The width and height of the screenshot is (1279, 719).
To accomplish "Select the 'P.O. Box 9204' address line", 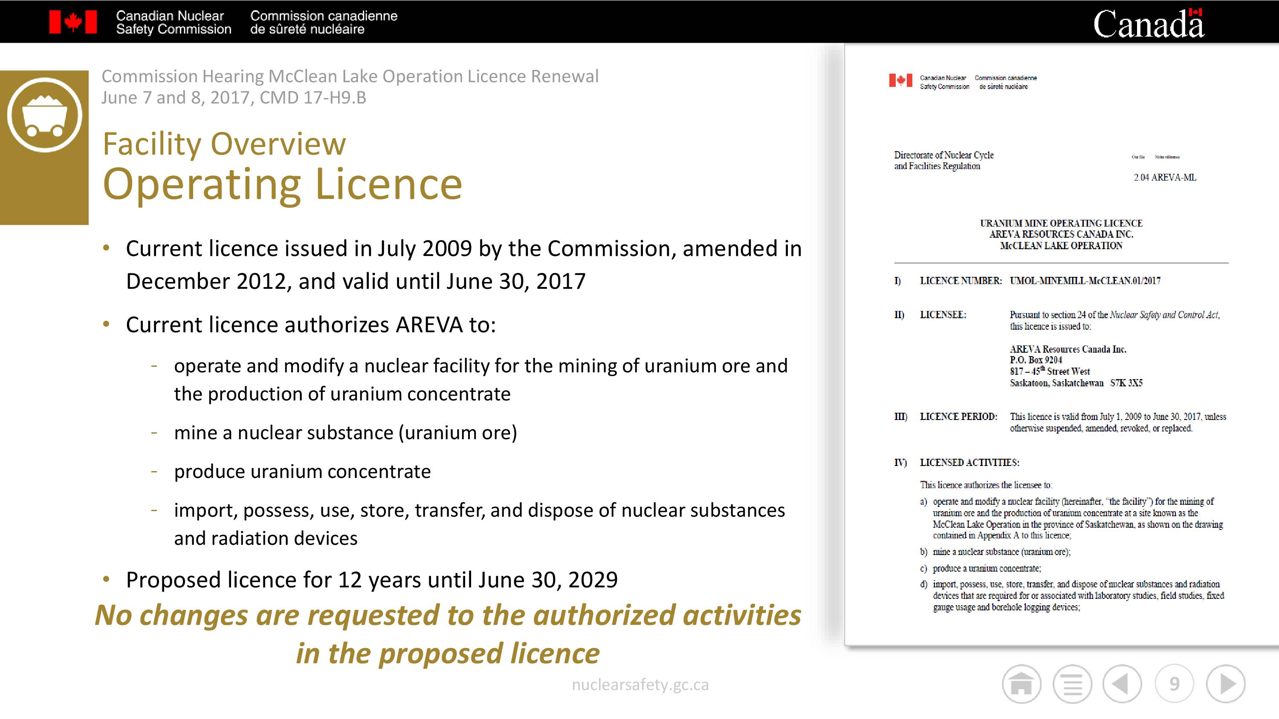I will (1036, 360).
